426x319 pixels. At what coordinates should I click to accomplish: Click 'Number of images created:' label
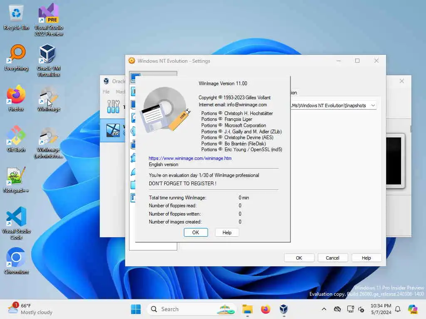point(175,222)
